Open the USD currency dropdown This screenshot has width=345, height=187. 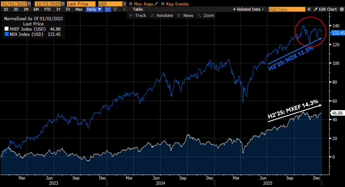[124, 3]
